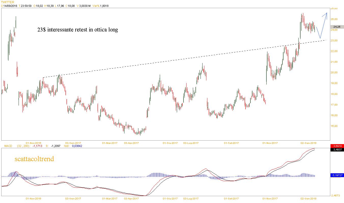Click 03-Apr-2017 on the MACD panel axis
This screenshot has width=344, height=203.
coord(131,198)
